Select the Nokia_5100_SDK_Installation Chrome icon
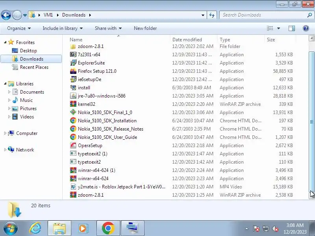This screenshot has height=236, width=315. (73, 120)
